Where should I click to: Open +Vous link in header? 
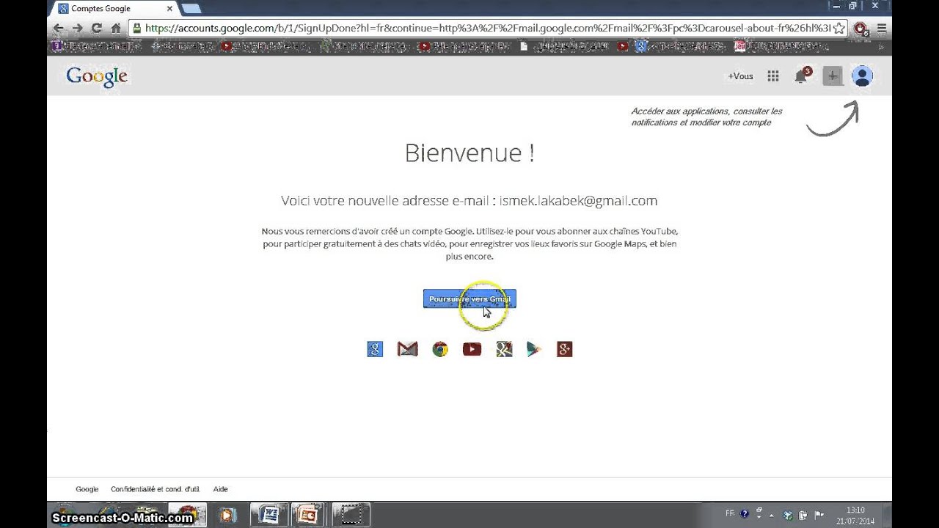tap(740, 76)
